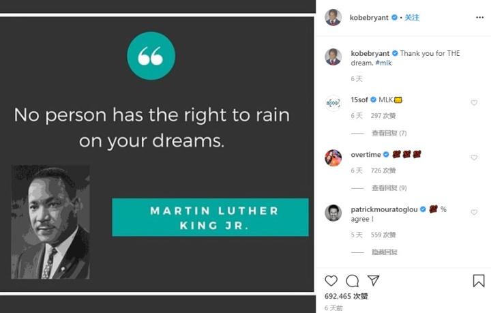
Task: Expand the 9 replies under overtime's comment
Action: 389,188
